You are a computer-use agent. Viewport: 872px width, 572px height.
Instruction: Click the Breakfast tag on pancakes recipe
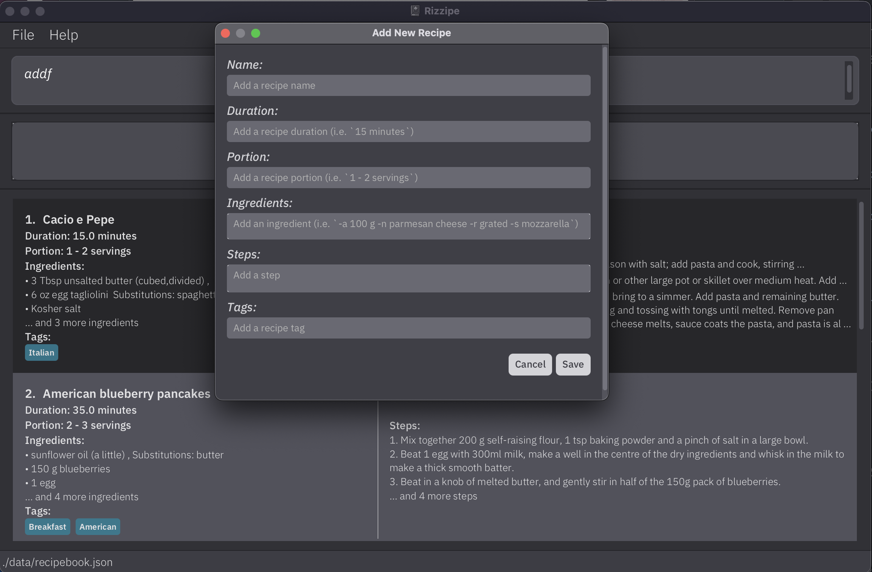tap(47, 526)
